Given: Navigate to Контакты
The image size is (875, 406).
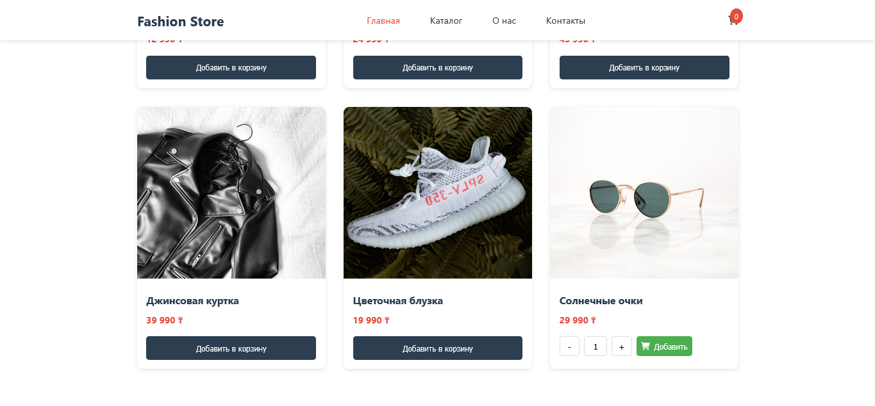Looking at the screenshot, I should pos(565,20).
